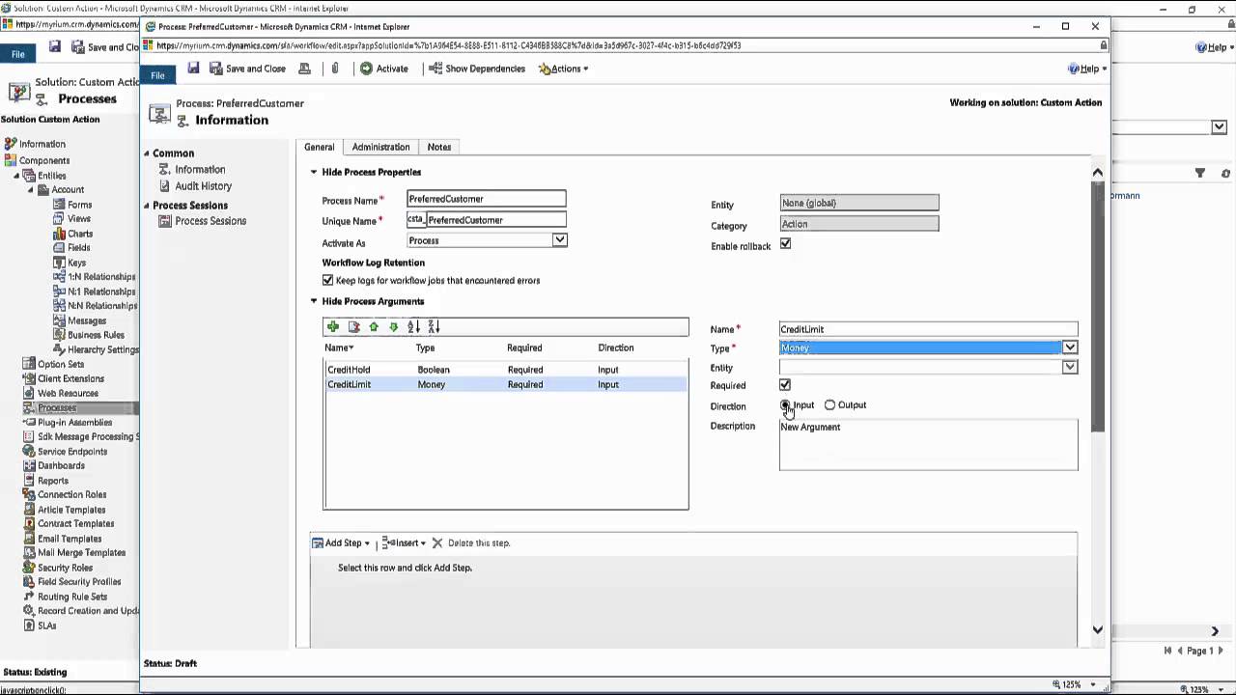This screenshot has height=695, width=1236.
Task: Click the sort descending Z-A icon
Action: coord(434,327)
